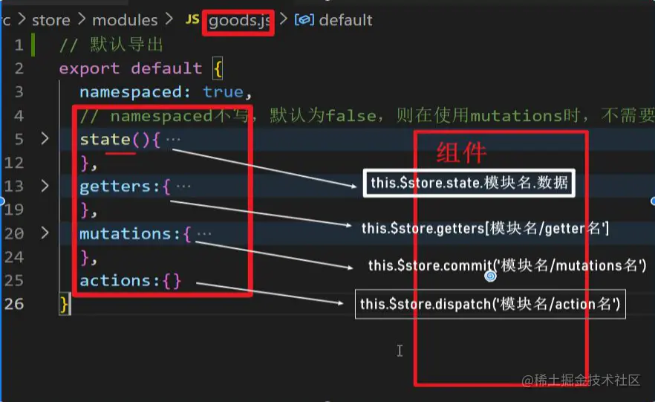Screen dimensions: 655x402
Task: Click the 'true' value on line 3
Action: tap(223, 92)
